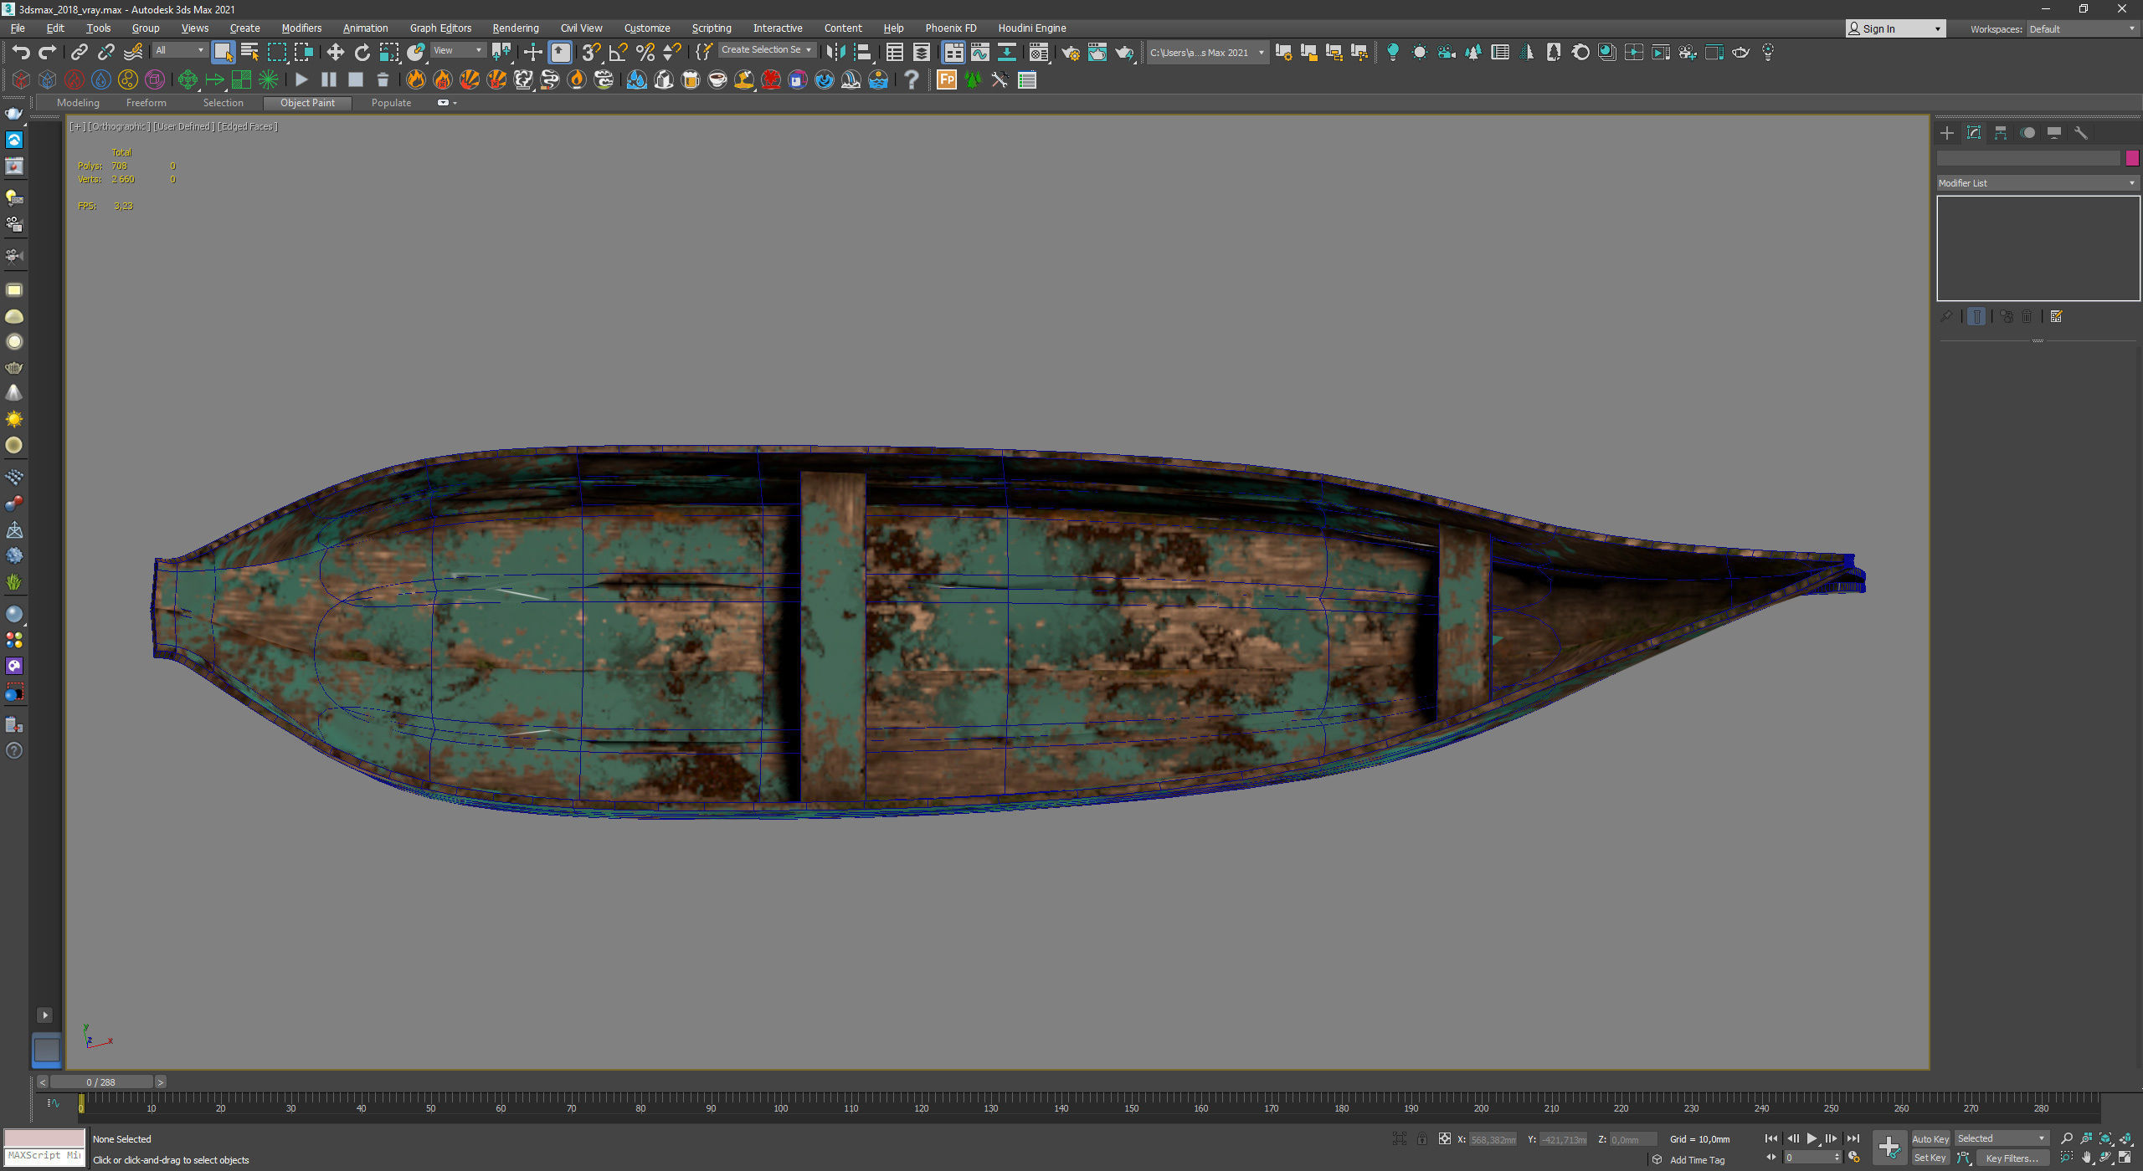Toggle the Selection Lock padlock
The image size is (2143, 1171).
pos(1421,1139)
